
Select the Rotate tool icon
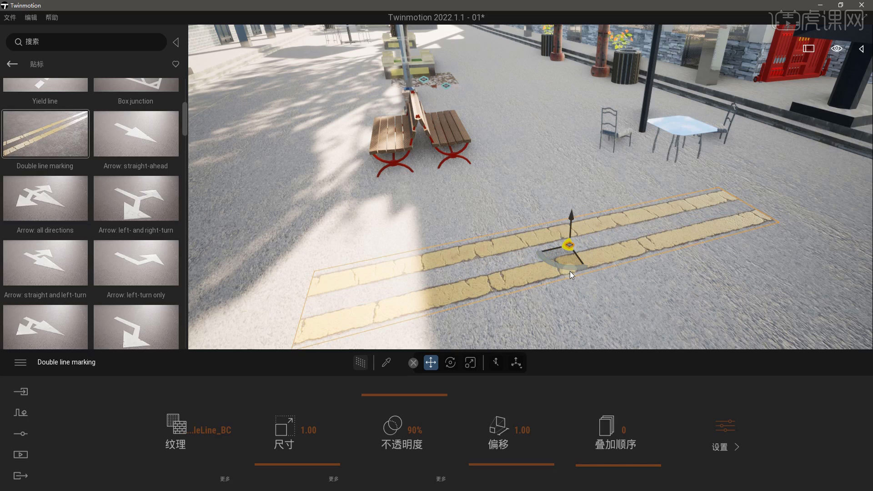tap(450, 363)
